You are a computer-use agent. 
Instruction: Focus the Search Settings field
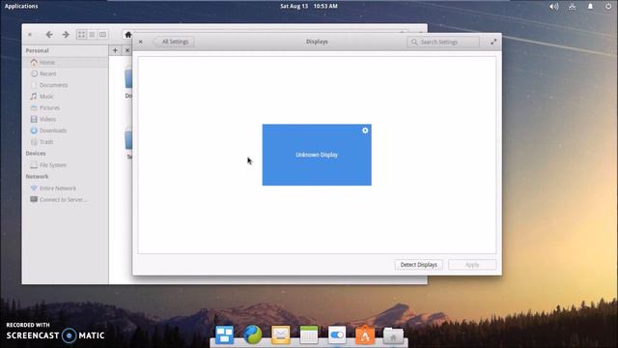click(x=443, y=42)
